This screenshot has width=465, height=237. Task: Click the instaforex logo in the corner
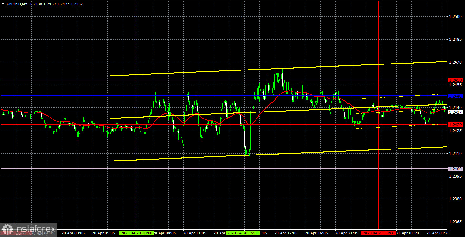(x=29, y=230)
